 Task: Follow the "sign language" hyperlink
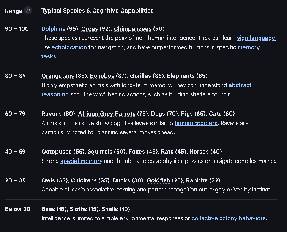[x=256, y=38]
